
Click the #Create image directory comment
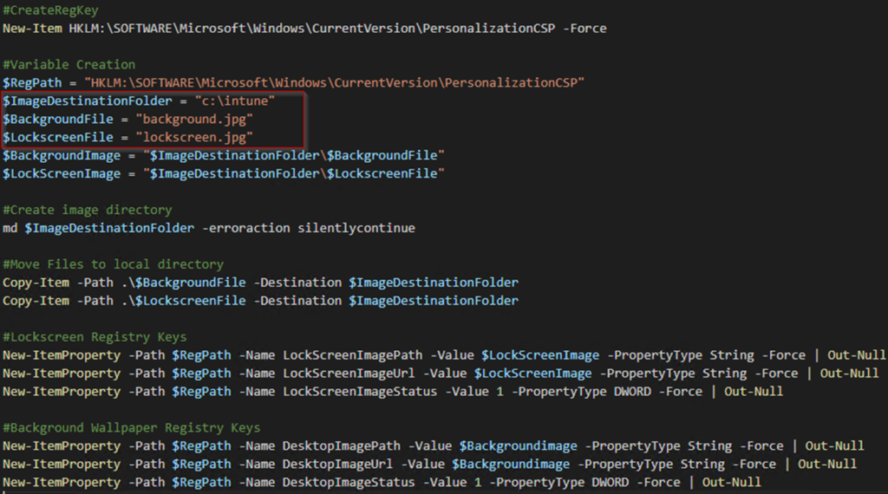pyautogui.click(x=88, y=211)
